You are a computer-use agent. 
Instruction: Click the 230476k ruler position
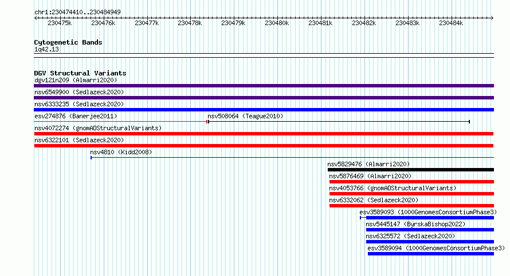[x=103, y=23]
